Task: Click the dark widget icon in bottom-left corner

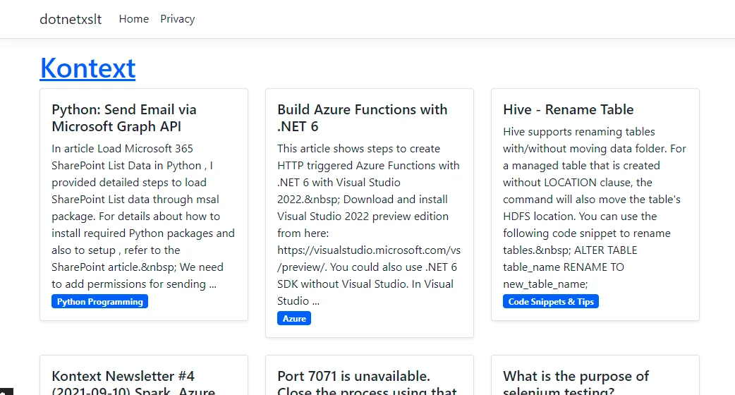Action: (4, 391)
